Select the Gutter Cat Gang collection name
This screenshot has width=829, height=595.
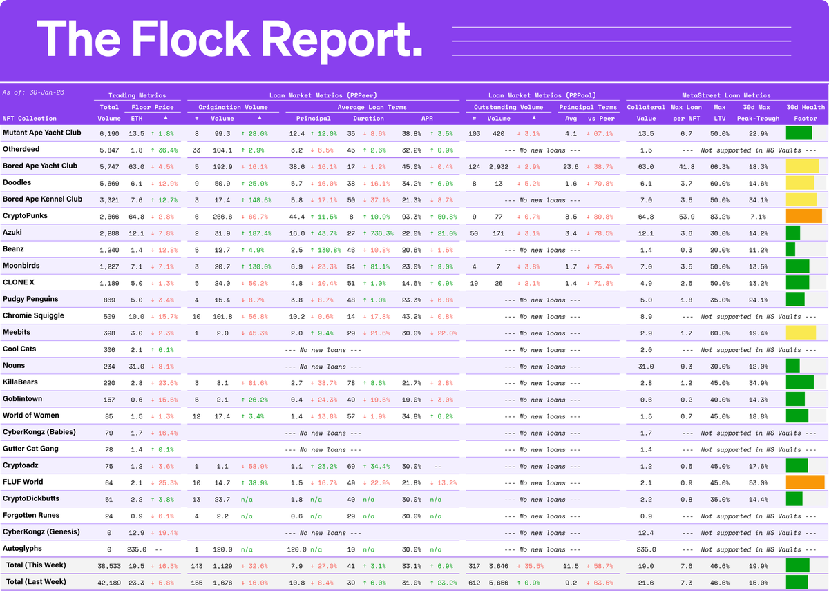tap(30, 449)
